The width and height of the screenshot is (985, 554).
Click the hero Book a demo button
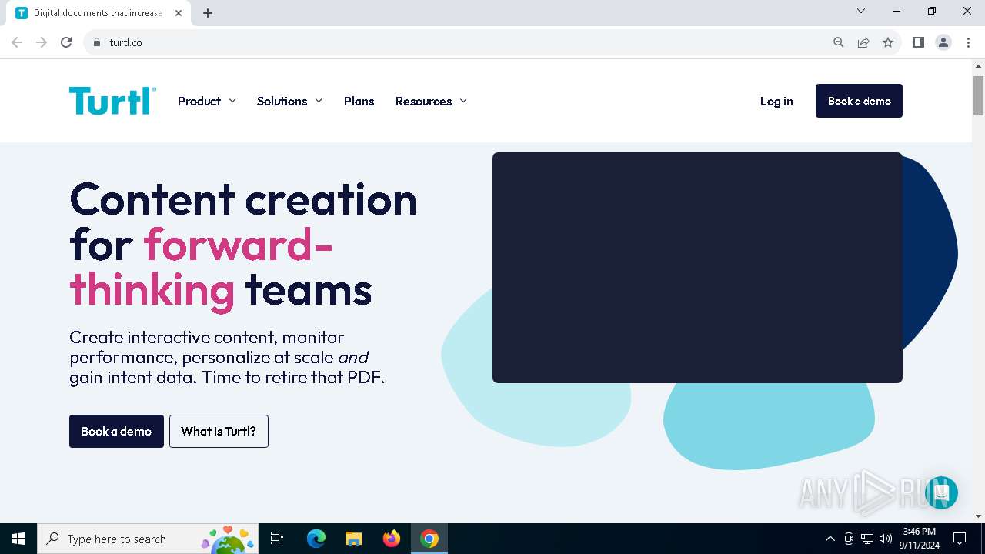(116, 431)
